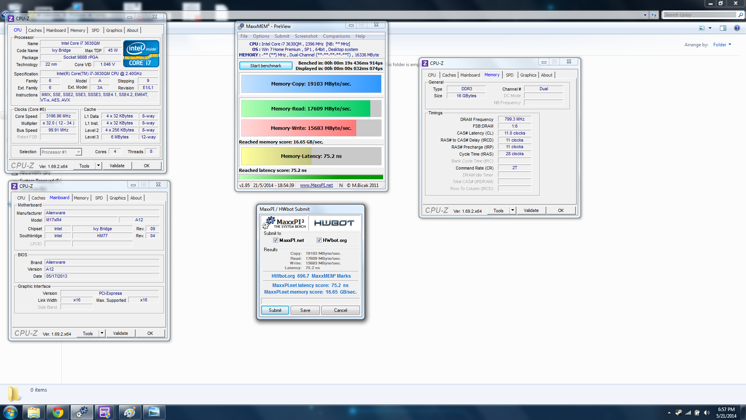746x420 pixels.
Task: Expand Tools dropdown arrow in Mainboard window
Action: tap(102, 333)
